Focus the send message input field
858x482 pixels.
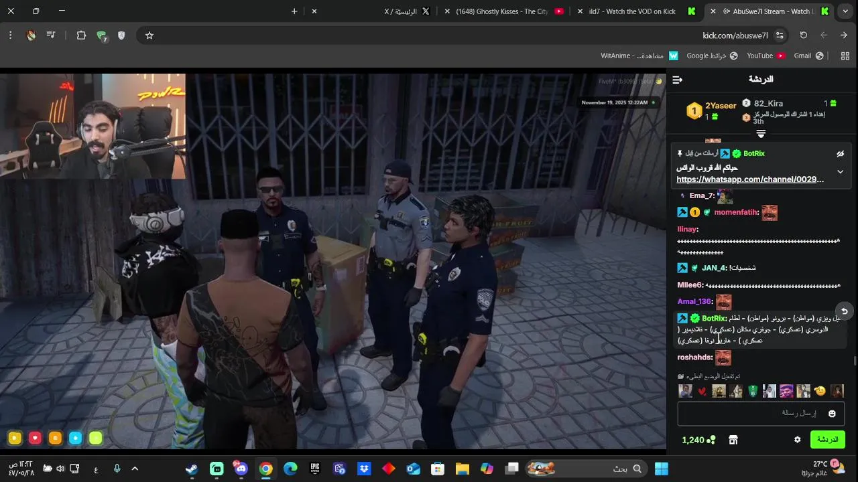[x=761, y=414]
